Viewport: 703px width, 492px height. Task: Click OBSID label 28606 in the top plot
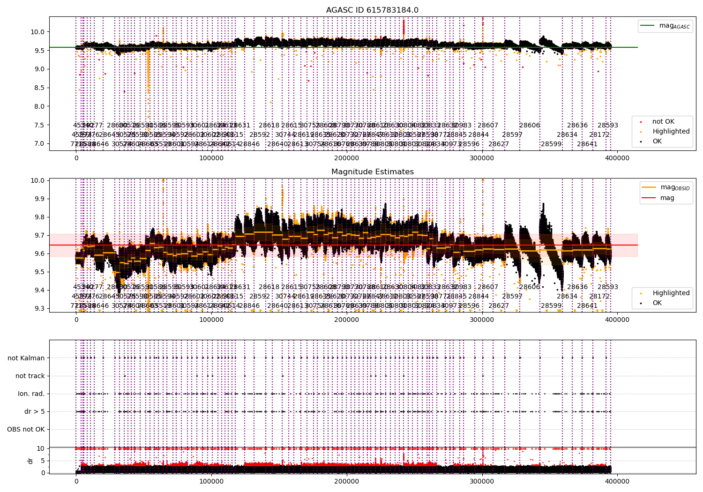tap(530, 126)
